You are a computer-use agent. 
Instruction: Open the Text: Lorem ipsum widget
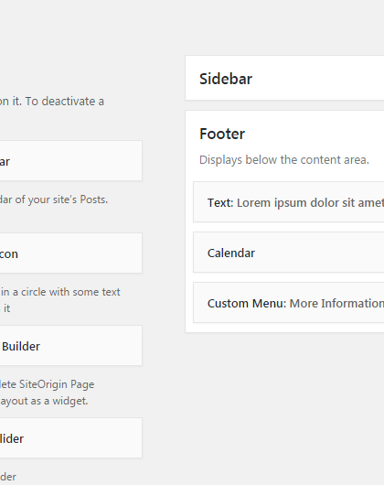[289, 202]
